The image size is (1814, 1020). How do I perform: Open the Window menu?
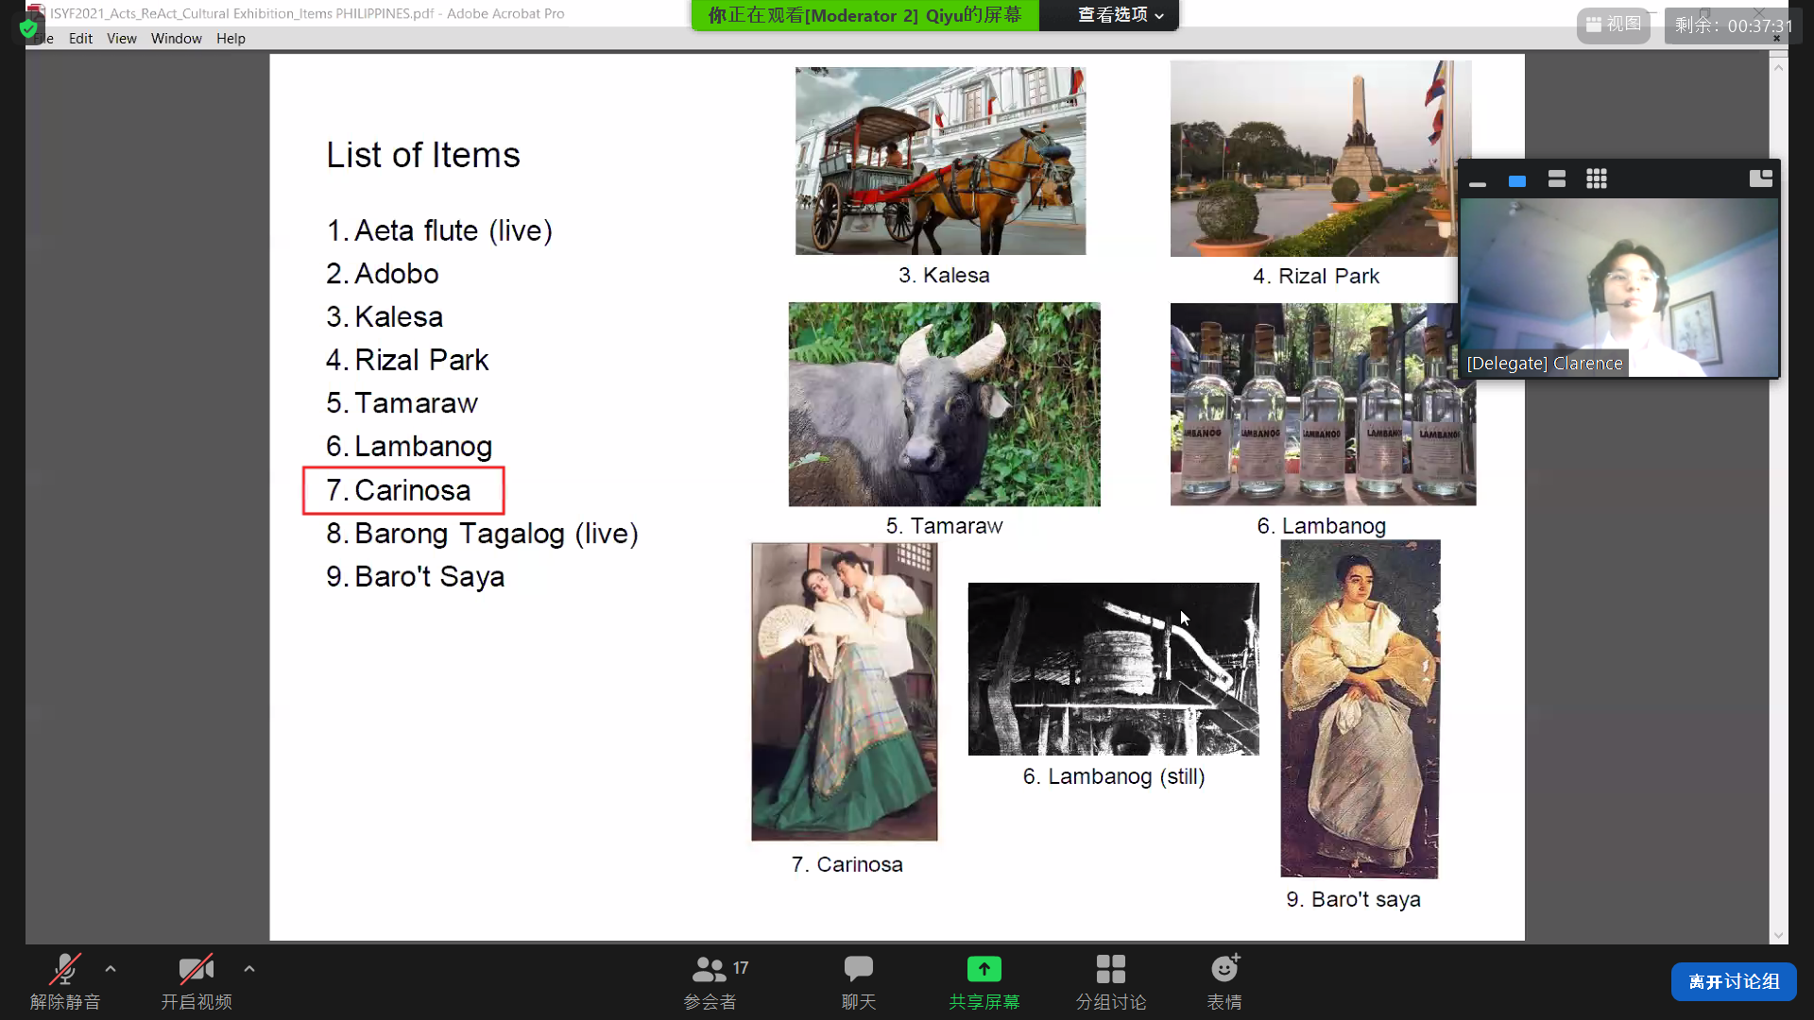176,39
